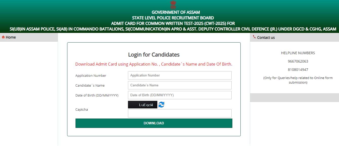Image resolution: width=339 pixels, height=154 pixels.
Task: Click the DOWNLOAD button
Action: [154, 123]
